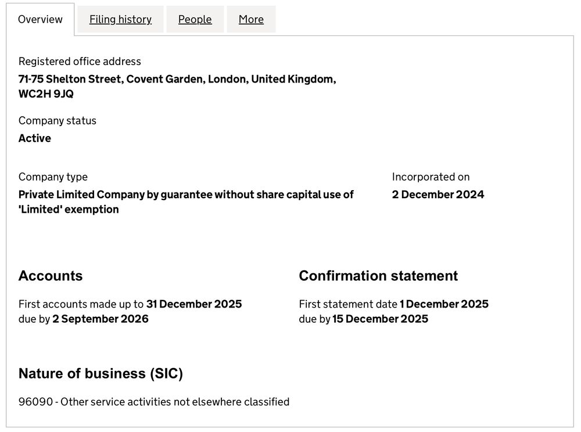Click the Active company status value

pyautogui.click(x=35, y=138)
